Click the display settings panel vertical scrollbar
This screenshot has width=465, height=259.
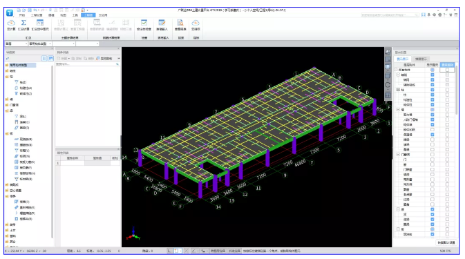[457, 89]
